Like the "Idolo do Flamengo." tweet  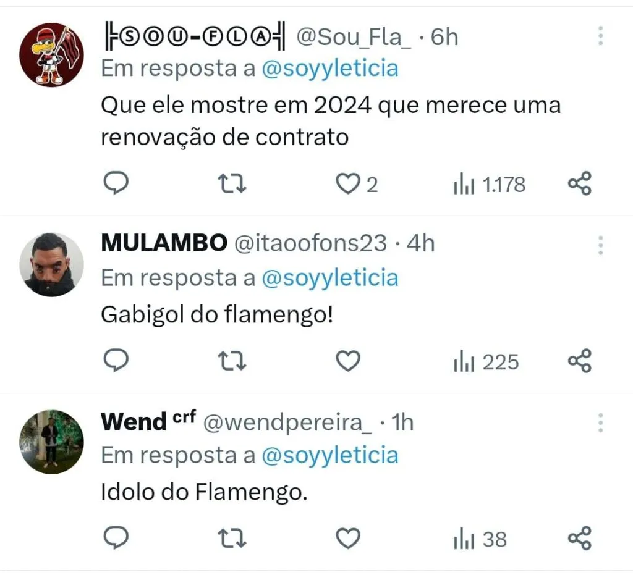[x=347, y=539]
